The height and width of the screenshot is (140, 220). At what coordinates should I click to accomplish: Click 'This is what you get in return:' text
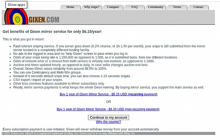23,39
